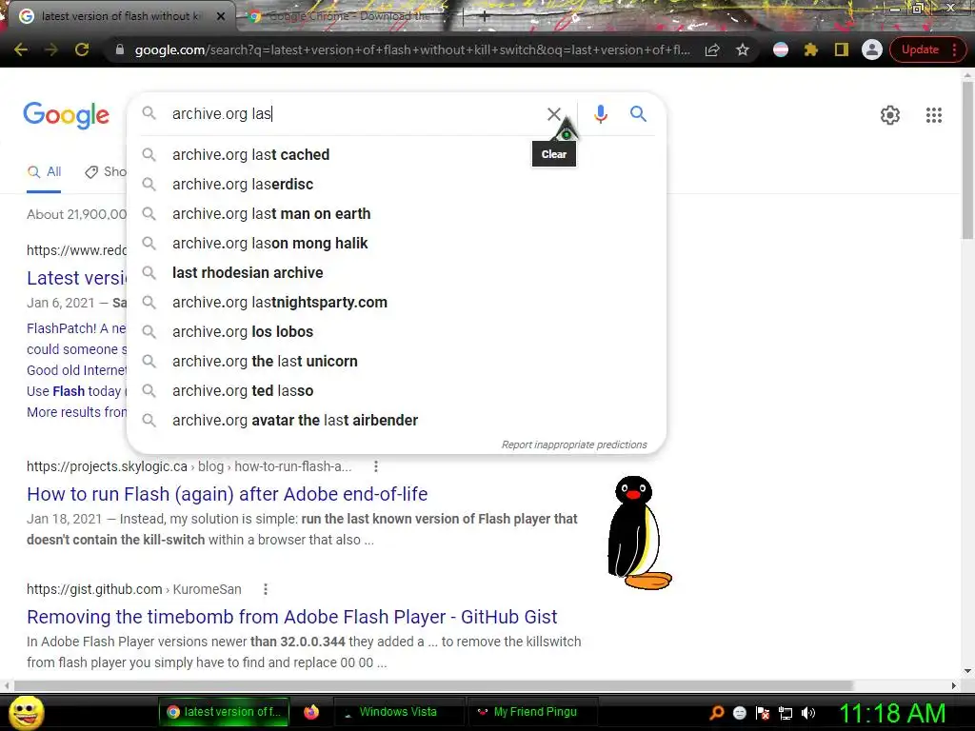Screen dimensions: 975x731
Task: Click the address bar URL
Action: [412, 49]
